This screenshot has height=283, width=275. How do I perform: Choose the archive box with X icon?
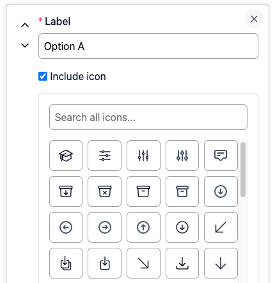[104, 191]
